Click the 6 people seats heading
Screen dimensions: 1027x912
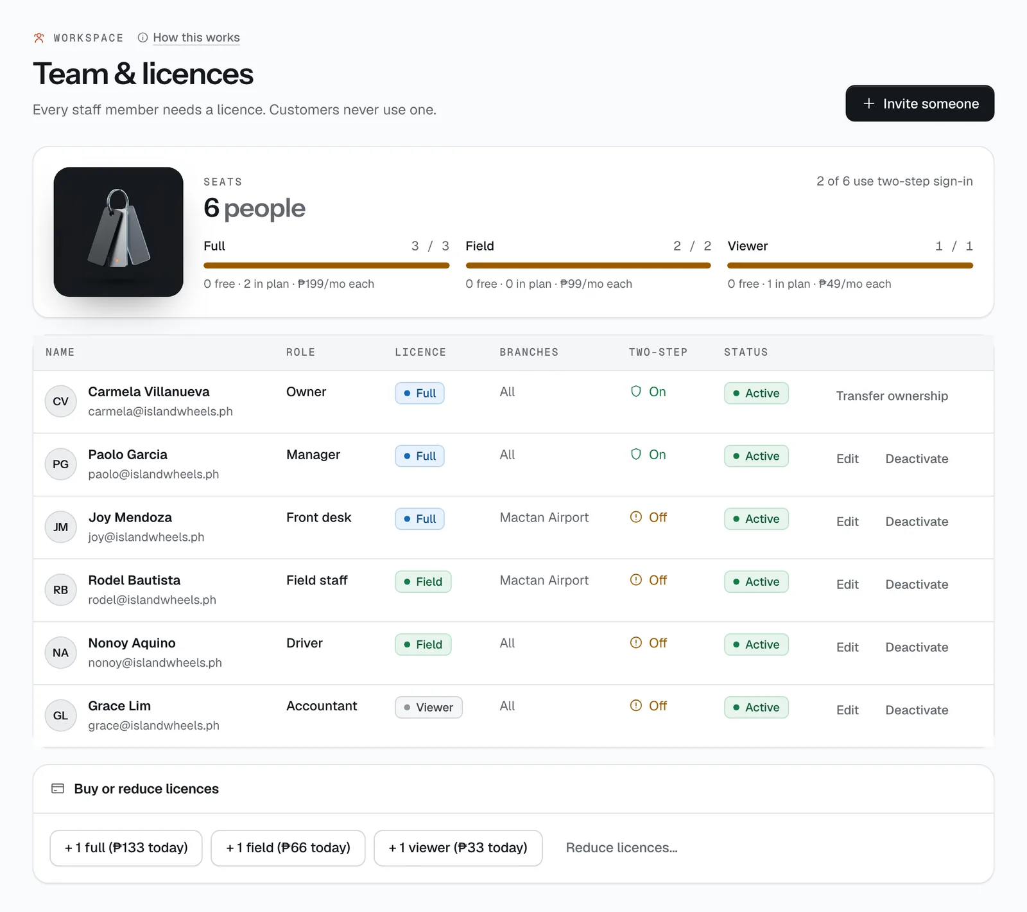tap(254, 208)
